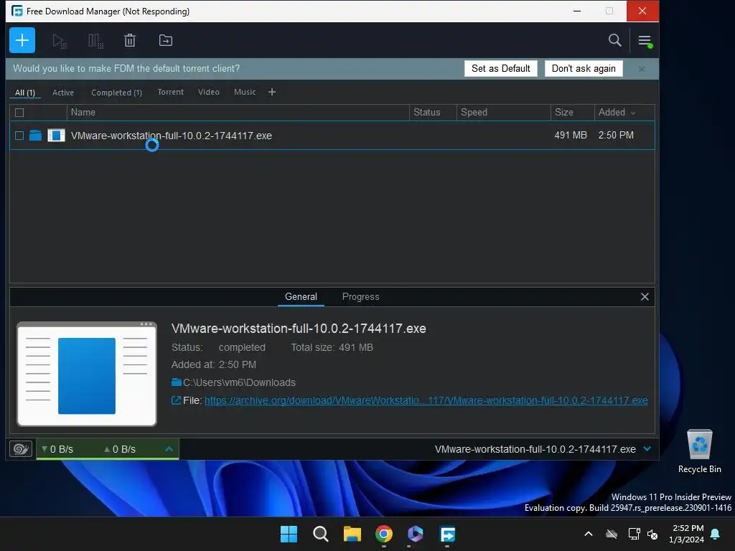Click the external link icon beside File
Image resolution: width=735 pixels, height=551 pixels.
[x=176, y=400]
